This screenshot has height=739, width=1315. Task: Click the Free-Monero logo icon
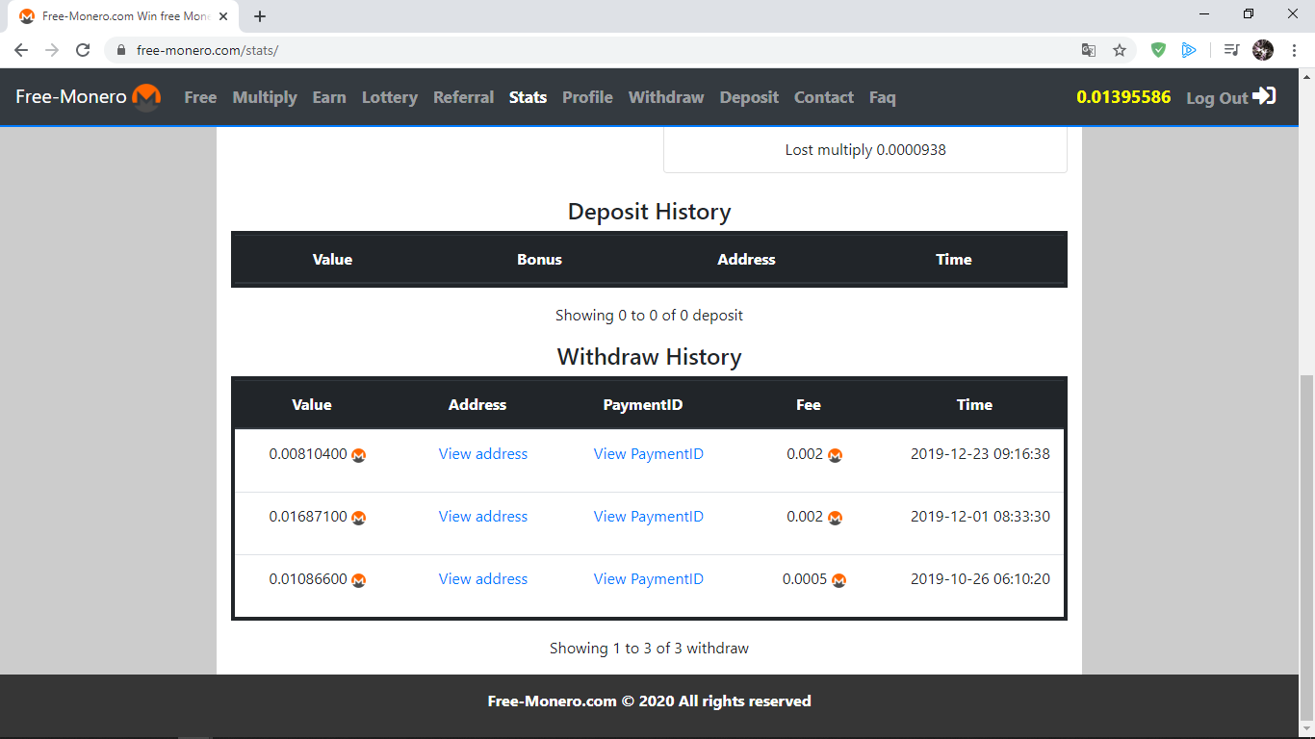[146, 97]
